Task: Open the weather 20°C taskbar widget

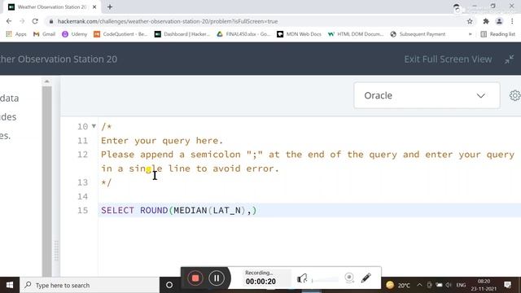Action: pyautogui.click(x=398, y=285)
